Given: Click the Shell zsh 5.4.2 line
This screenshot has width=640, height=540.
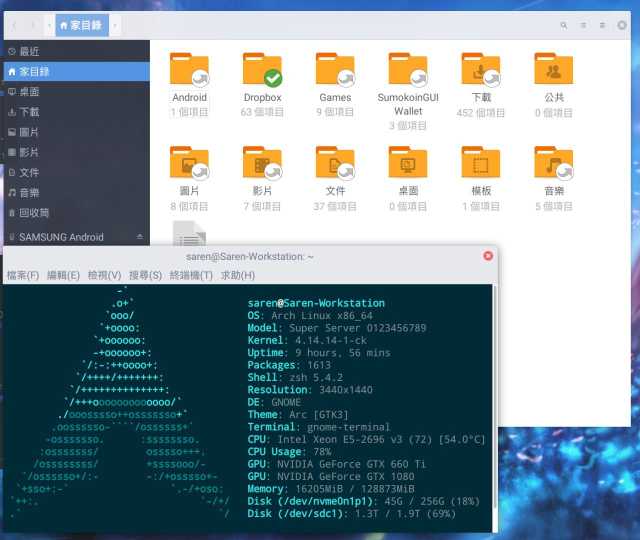Looking at the screenshot, I should click(x=295, y=377).
